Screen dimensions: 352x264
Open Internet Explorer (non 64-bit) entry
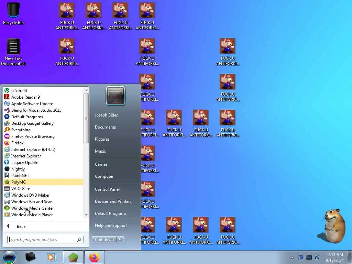click(x=43, y=156)
